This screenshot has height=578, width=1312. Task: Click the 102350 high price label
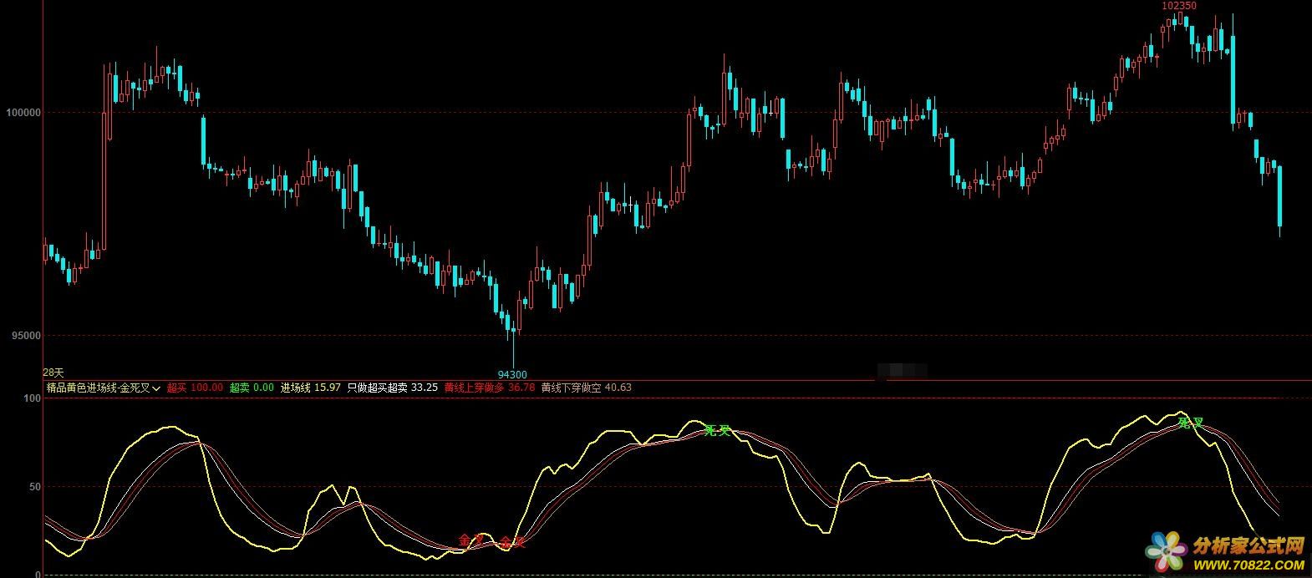pos(1179,6)
